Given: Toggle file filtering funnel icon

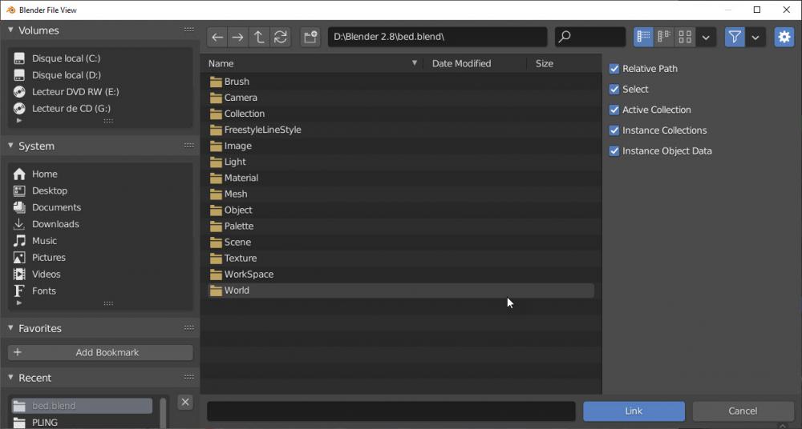Looking at the screenshot, I should [x=735, y=37].
